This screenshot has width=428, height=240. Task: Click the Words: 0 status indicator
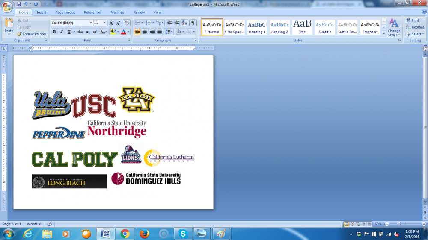point(34,224)
